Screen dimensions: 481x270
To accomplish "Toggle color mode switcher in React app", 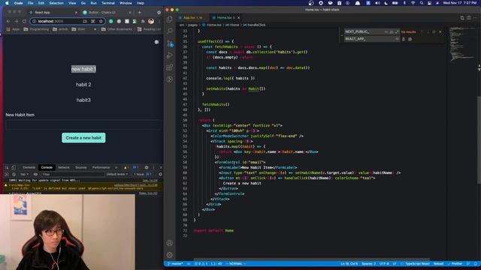I will 156,42.
